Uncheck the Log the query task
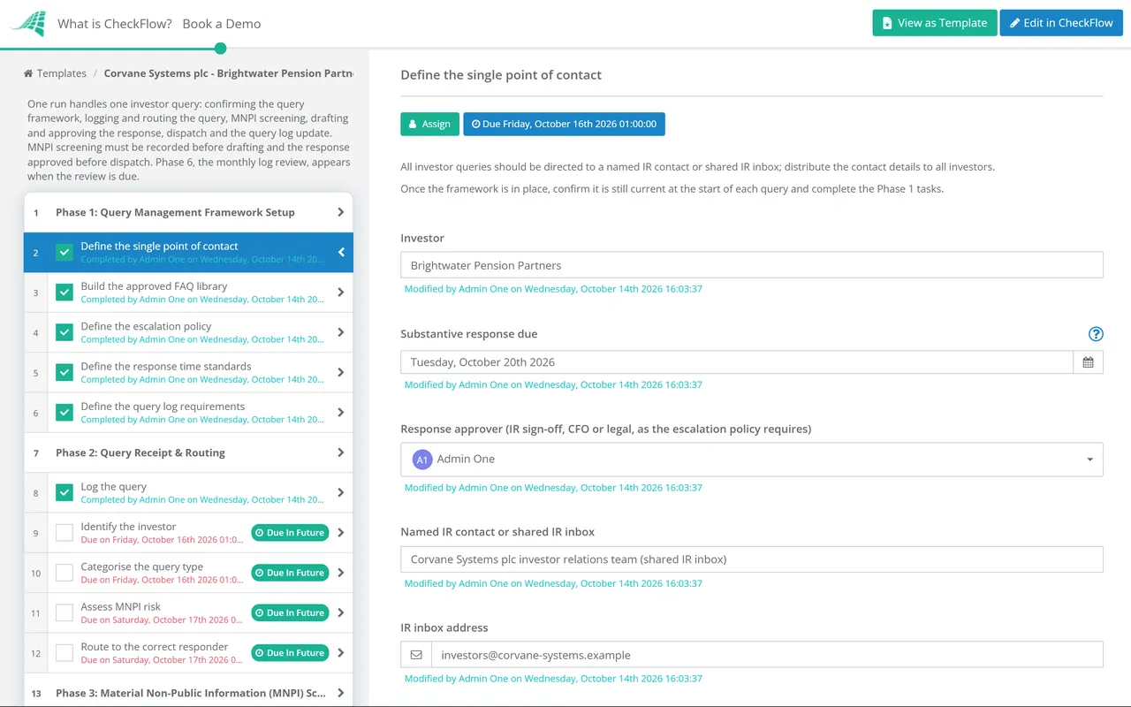 pyautogui.click(x=65, y=493)
